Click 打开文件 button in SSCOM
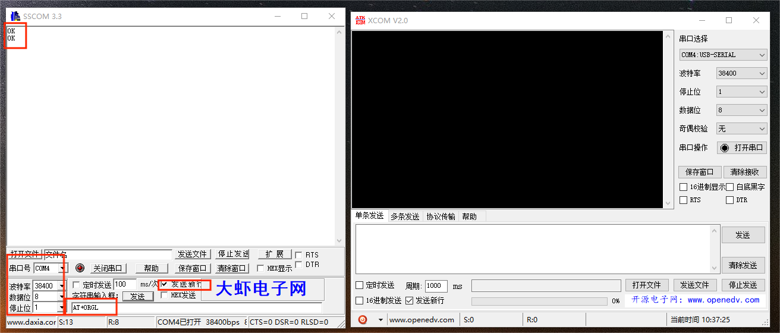 pos(24,254)
